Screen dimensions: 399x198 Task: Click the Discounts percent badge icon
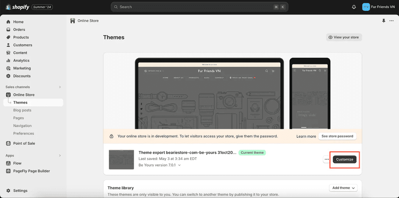coord(9,76)
